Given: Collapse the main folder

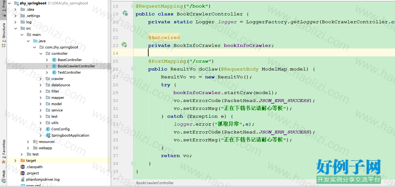Looking at the screenshot, I should [22, 35].
